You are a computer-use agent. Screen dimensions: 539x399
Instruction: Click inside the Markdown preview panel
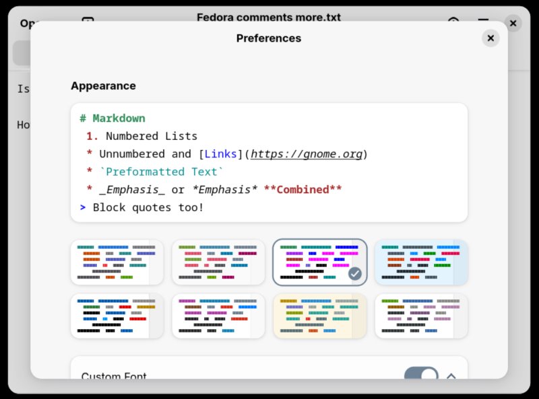click(268, 161)
